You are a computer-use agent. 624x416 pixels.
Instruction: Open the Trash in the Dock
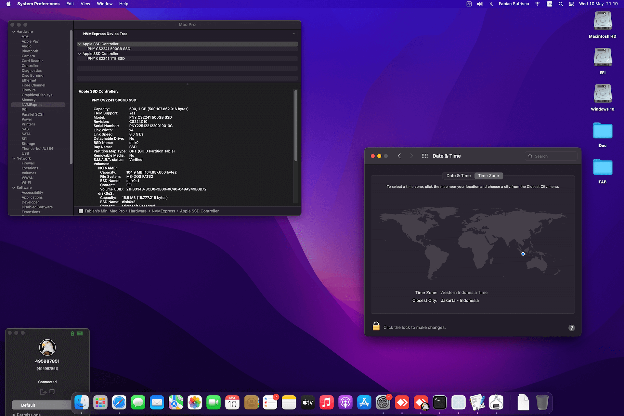pos(542,403)
